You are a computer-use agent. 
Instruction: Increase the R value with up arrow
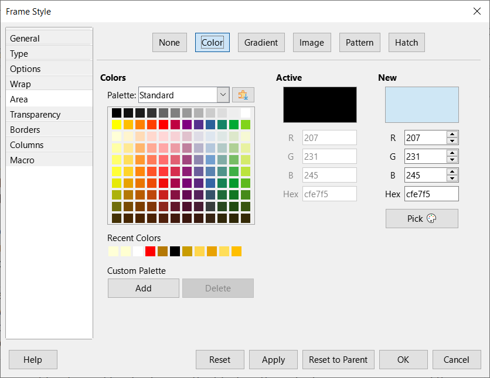pos(452,135)
